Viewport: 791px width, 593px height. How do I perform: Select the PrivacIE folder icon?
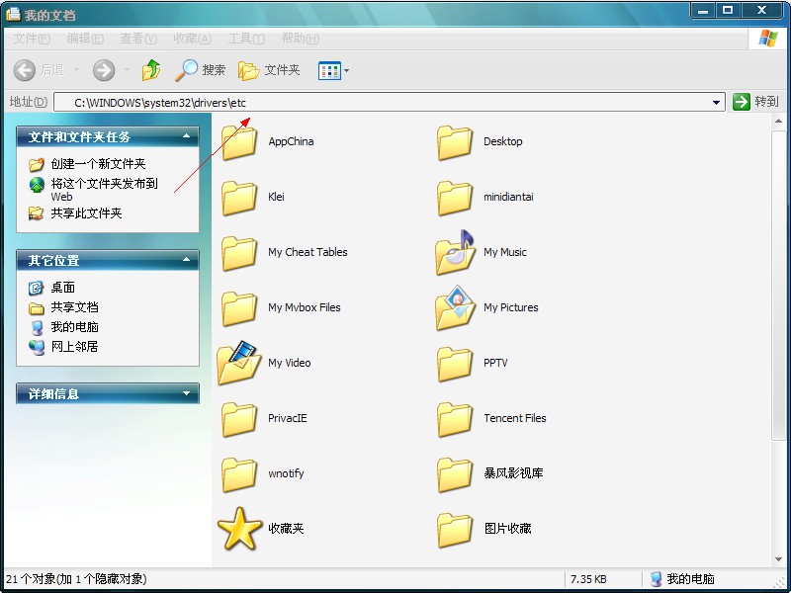239,419
